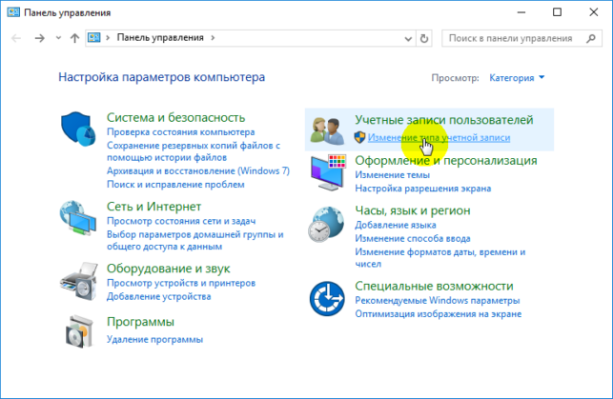Open Поиск и исправление проблем link
613x399 pixels.
pyautogui.click(x=175, y=185)
